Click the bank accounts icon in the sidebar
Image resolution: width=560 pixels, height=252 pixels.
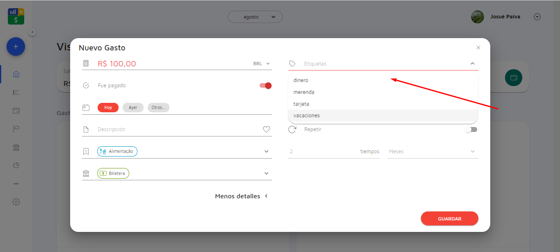click(16, 148)
